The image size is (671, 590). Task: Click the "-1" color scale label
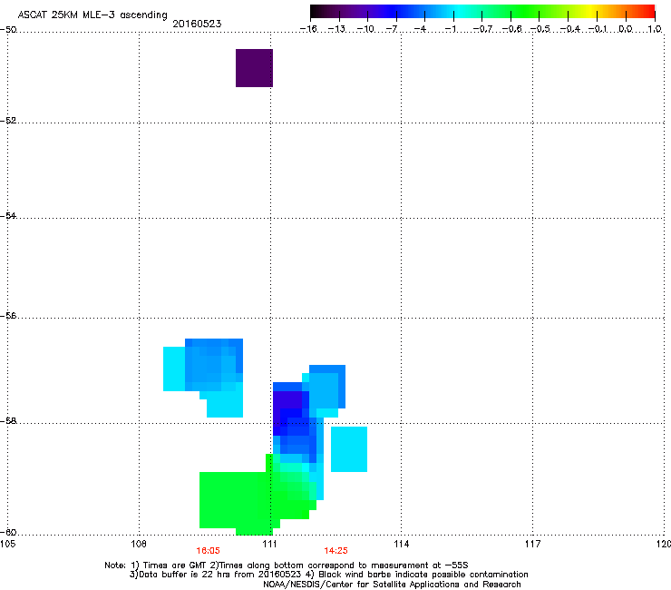point(450,29)
